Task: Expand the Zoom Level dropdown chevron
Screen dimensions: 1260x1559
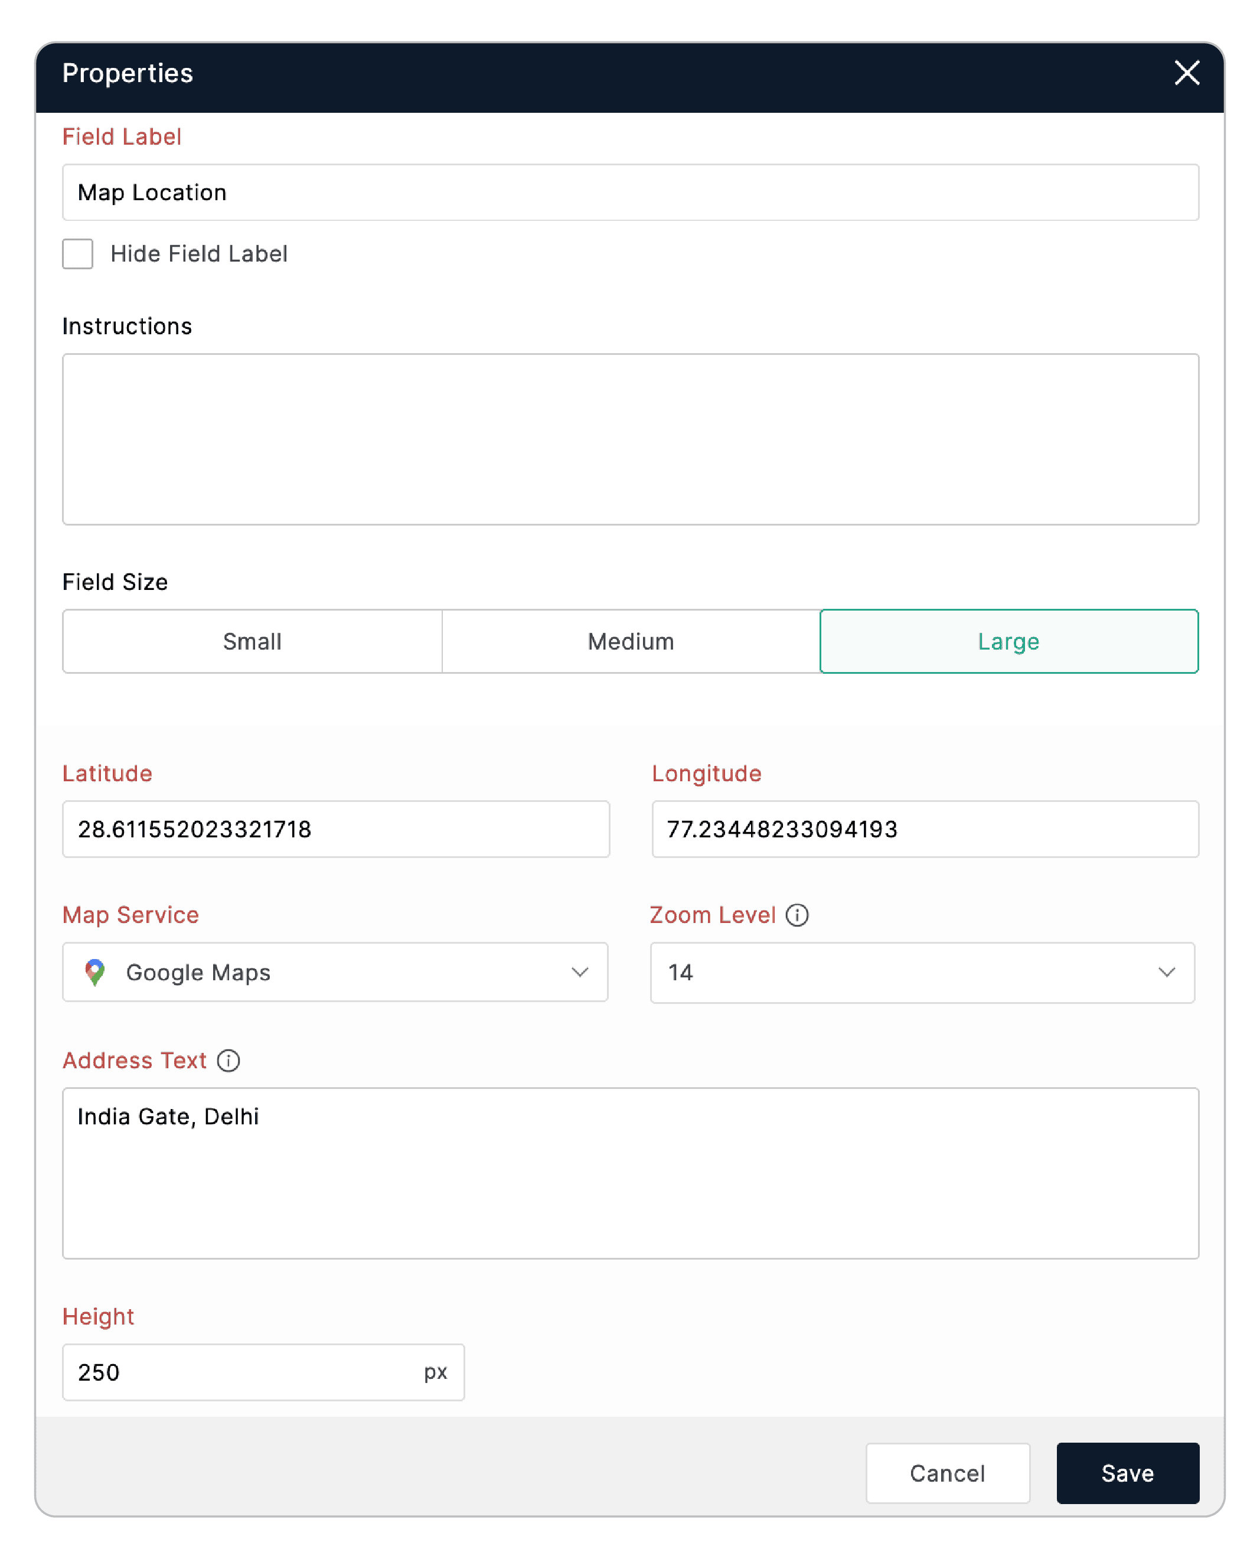Action: [1166, 973]
